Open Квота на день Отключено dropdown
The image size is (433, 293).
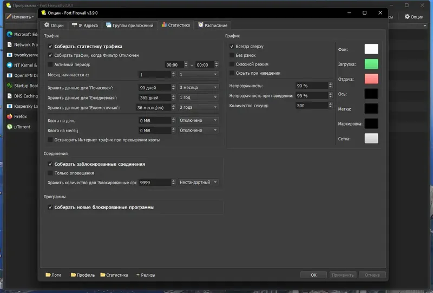[198, 120]
